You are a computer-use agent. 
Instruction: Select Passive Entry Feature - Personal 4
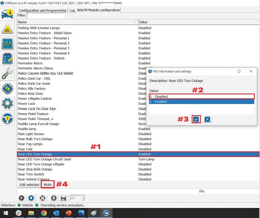click(138, 53)
